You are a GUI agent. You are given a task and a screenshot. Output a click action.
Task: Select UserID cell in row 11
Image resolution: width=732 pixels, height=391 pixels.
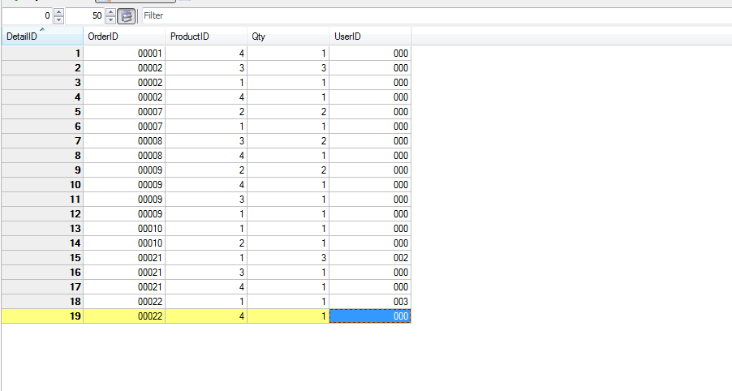(370, 200)
